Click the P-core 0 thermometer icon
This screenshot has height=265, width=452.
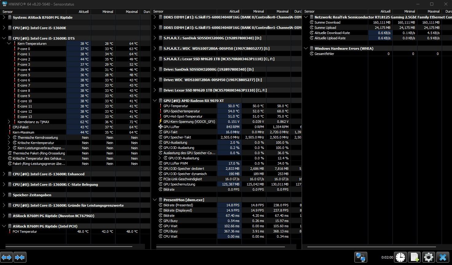pyautogui.click(x=14, y=49)
